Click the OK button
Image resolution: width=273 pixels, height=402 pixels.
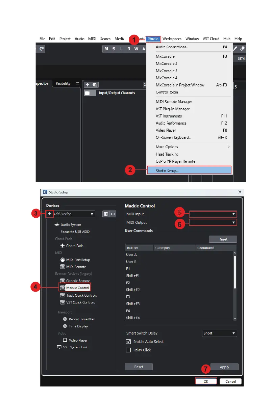206,381
